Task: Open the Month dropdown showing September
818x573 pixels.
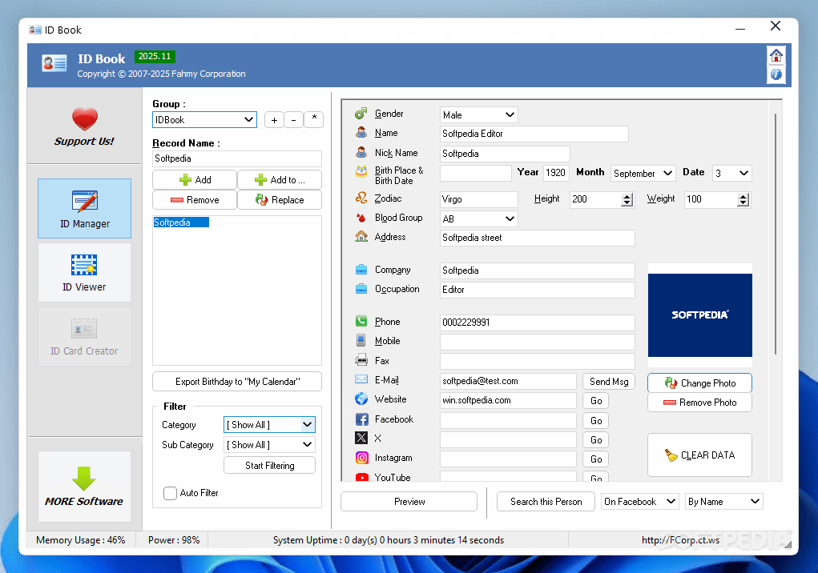Action: point(643,173)
